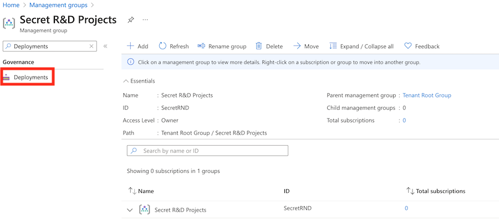
Task: Click the row's 0 subscriptions link
Action: (406, 208)
